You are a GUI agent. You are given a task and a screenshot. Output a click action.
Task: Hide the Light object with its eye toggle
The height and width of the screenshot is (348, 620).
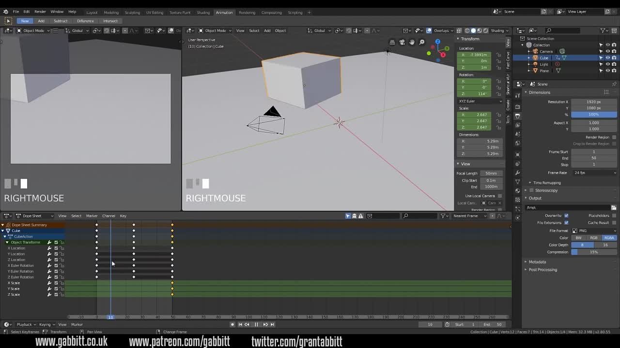click(607, 64)
